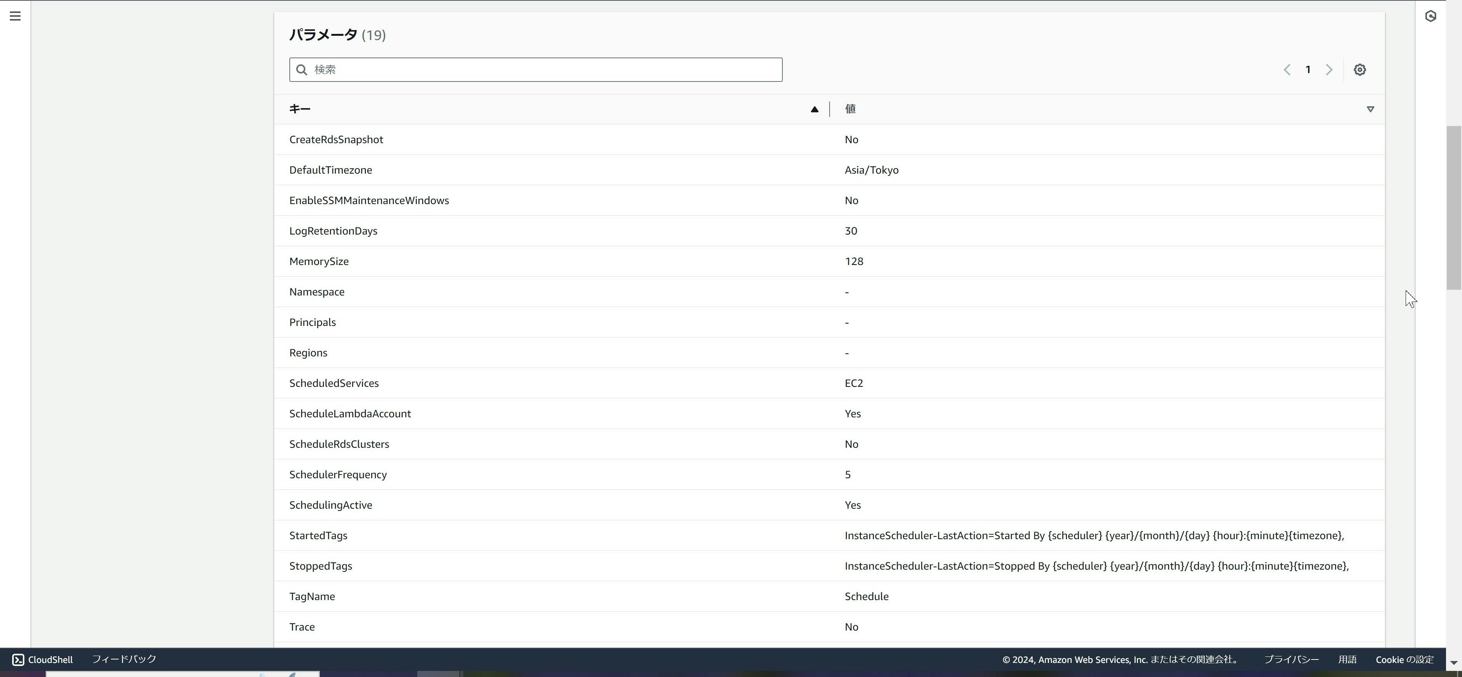Sort parameters by the キー column arrow
Viewport: 1462px width, 677px height.
(814, 110)
